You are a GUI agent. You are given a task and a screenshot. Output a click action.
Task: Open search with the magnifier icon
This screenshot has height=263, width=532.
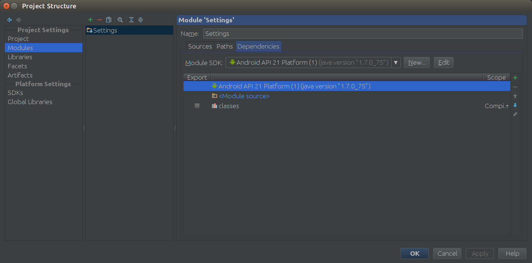120,20
